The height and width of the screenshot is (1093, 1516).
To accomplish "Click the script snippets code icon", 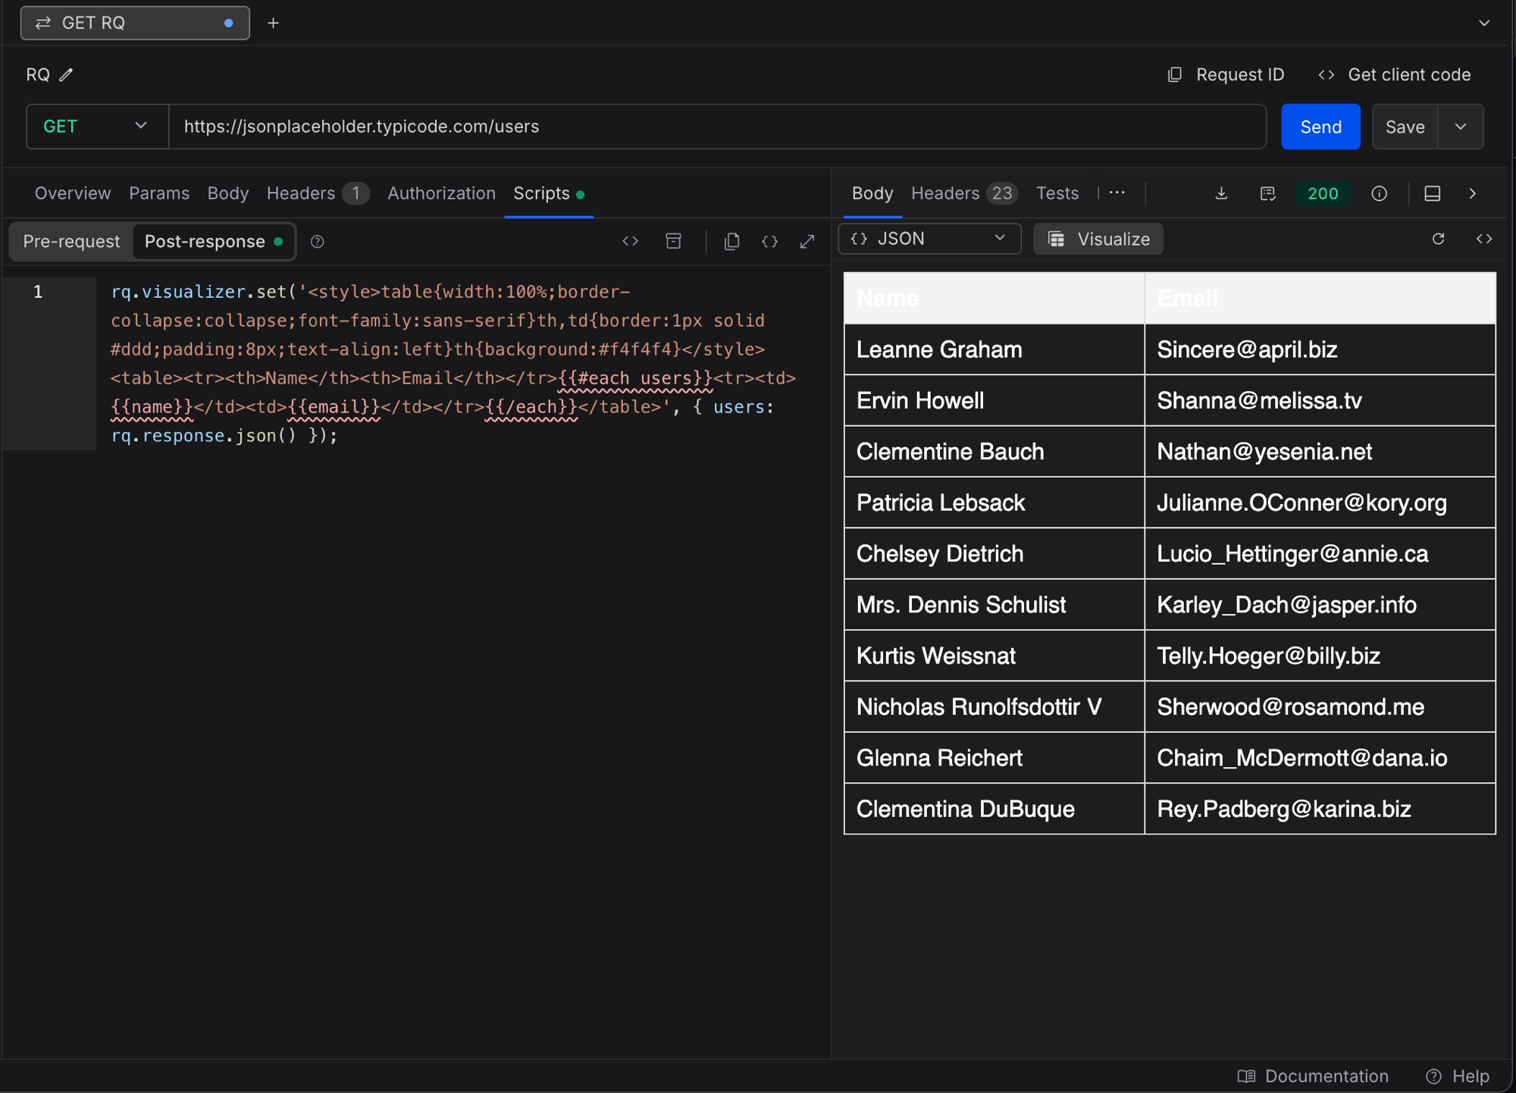I will [x=631, y=242].
